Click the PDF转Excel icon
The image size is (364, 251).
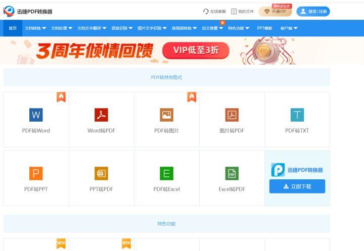tap(166, 174)
